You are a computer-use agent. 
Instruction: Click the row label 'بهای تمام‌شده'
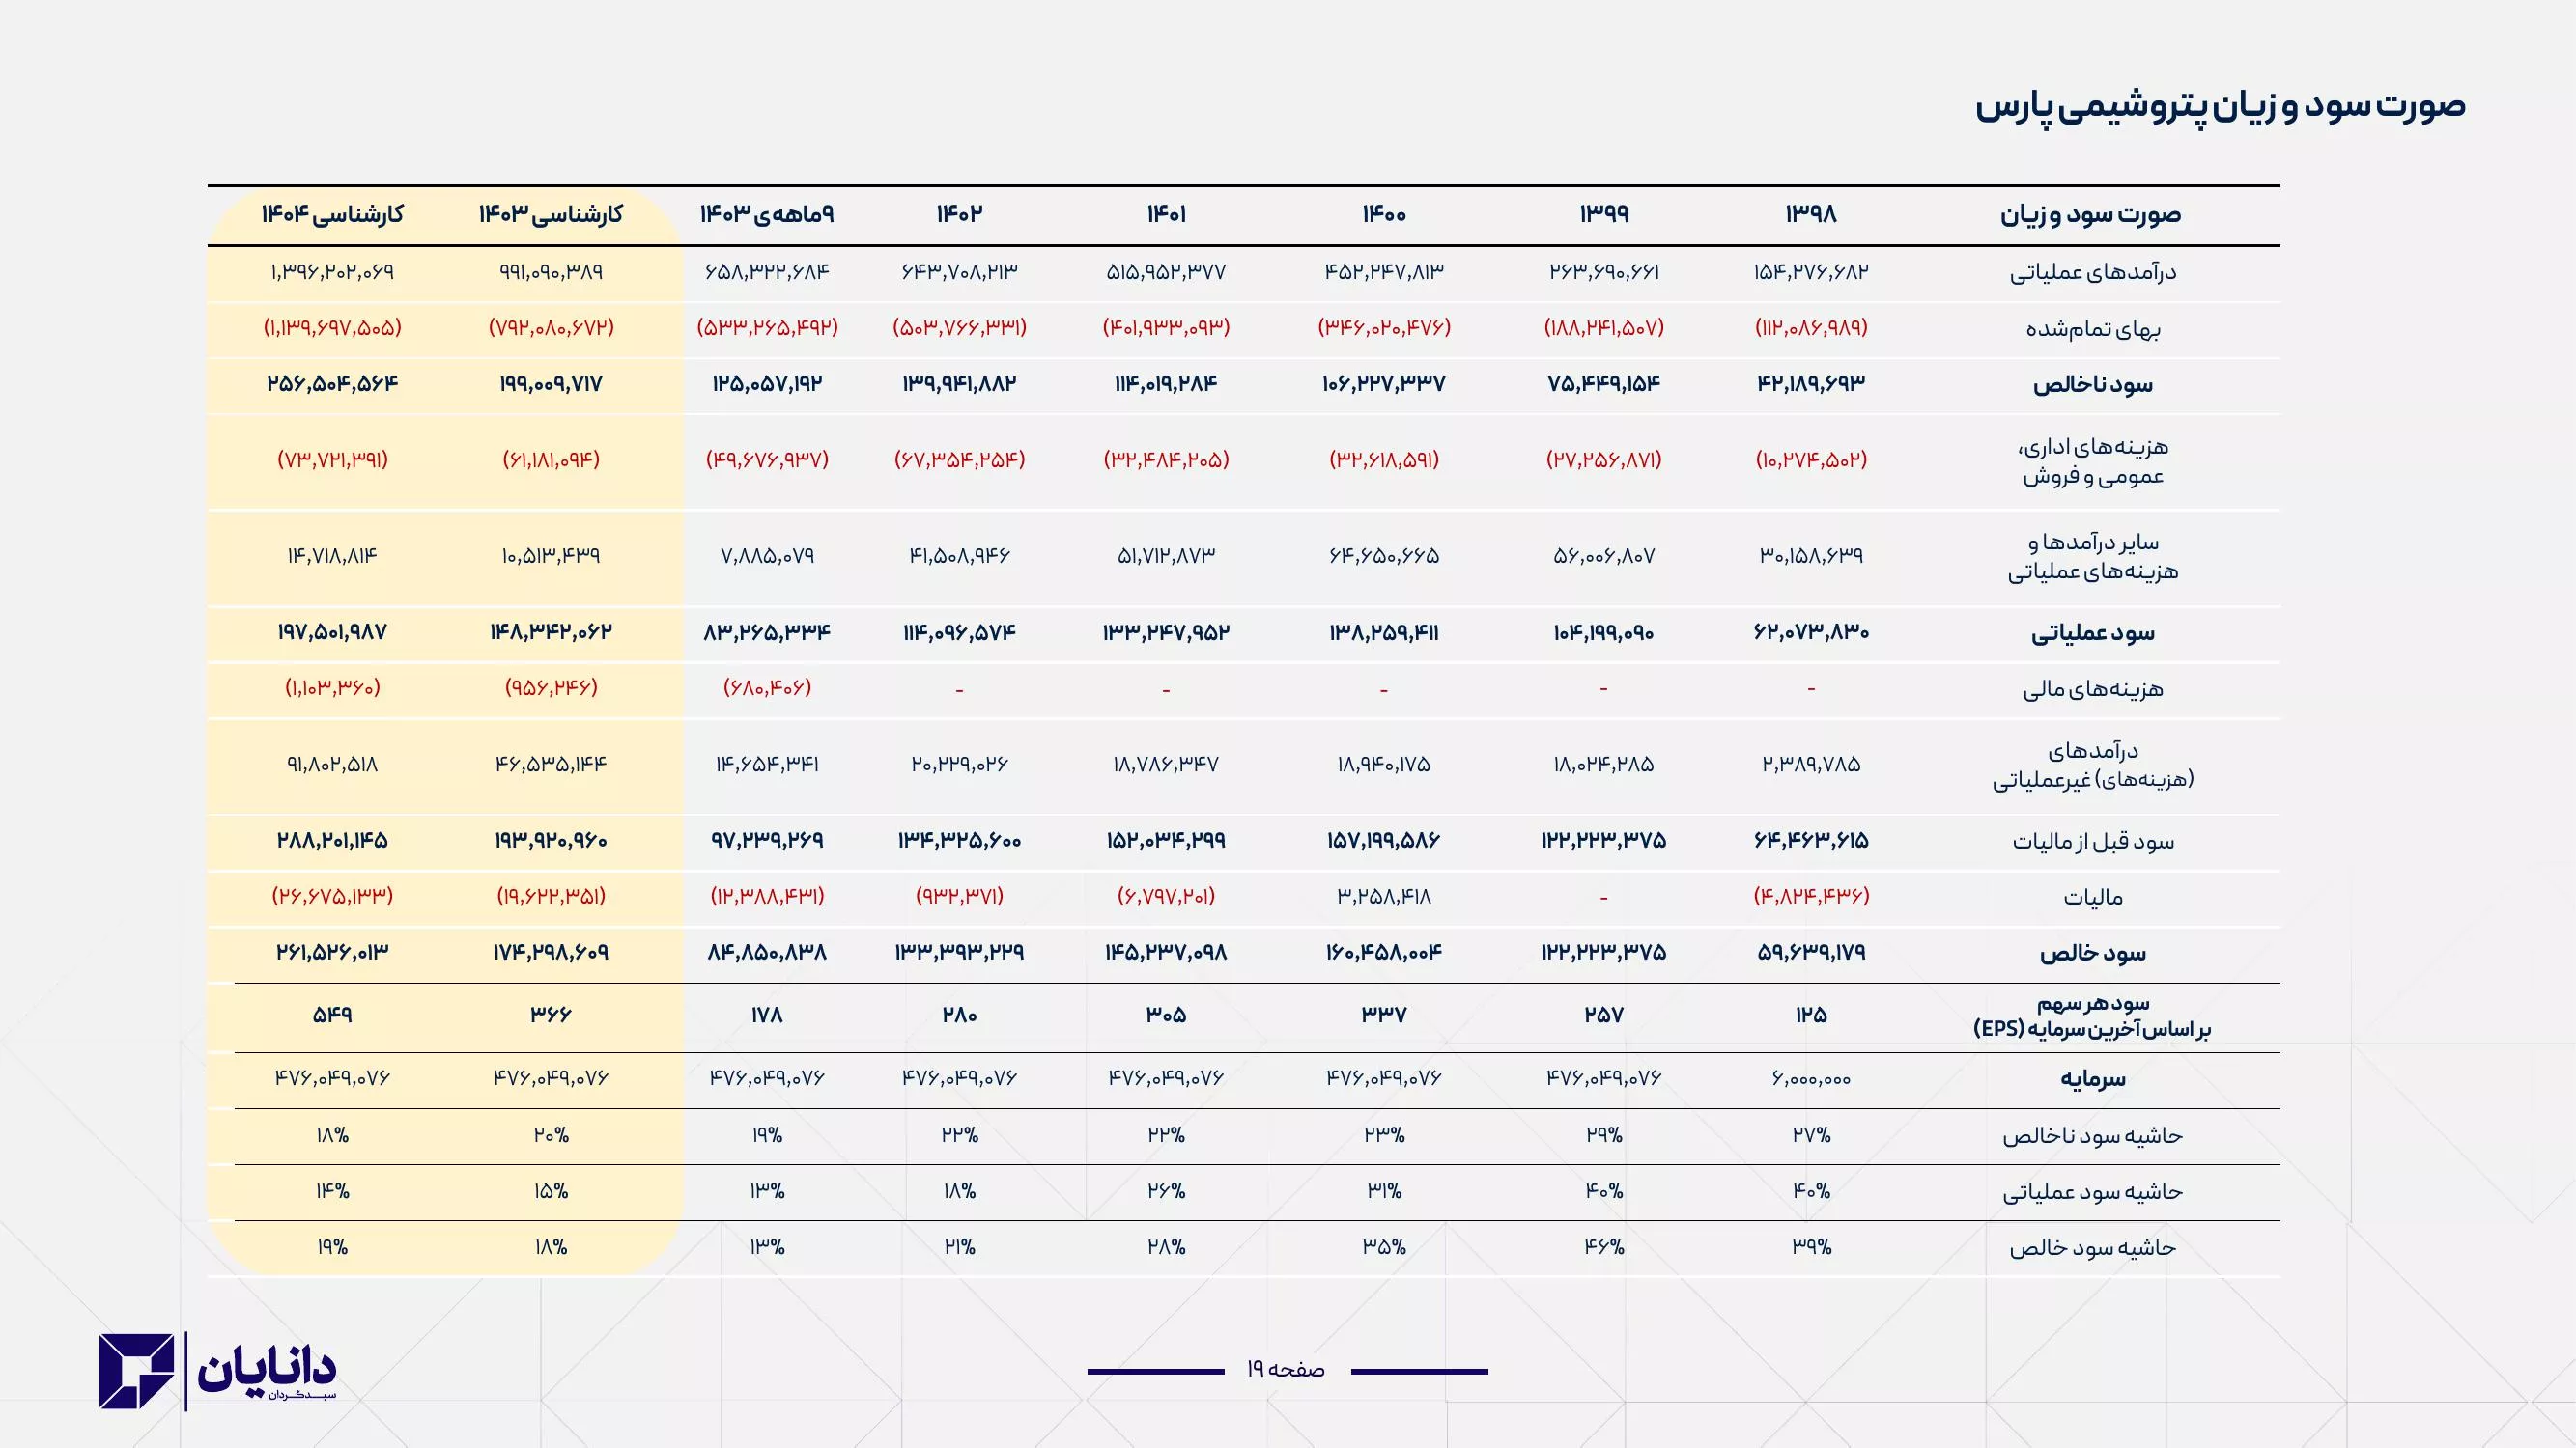pyautogui.click(x=2093, y=329)
